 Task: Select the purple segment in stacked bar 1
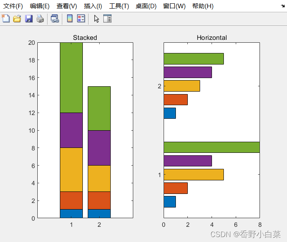71,130
